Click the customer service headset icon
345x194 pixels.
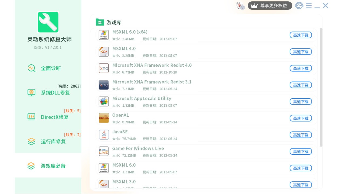click(x=299, y=6)
